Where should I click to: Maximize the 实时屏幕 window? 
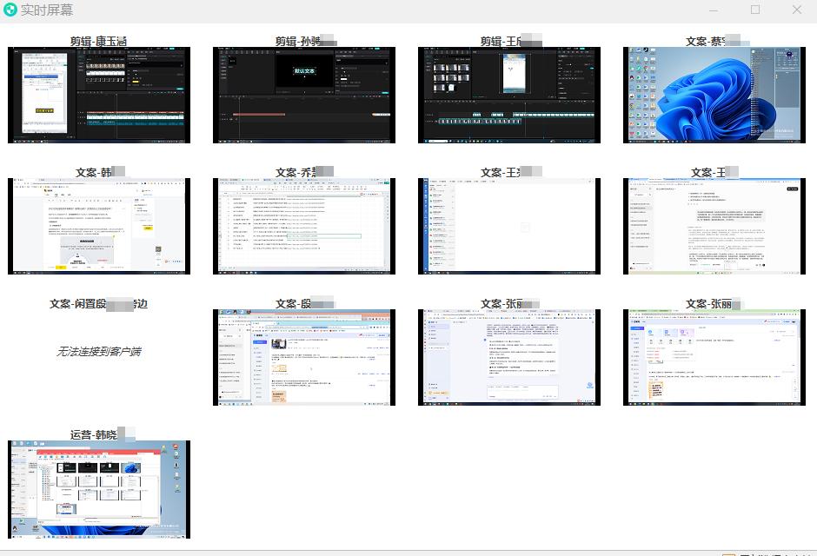click(x=755, y=10)
